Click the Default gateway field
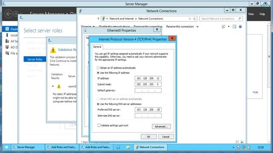Viewport: 273px width, 153px height. click(x=148, y=91)
